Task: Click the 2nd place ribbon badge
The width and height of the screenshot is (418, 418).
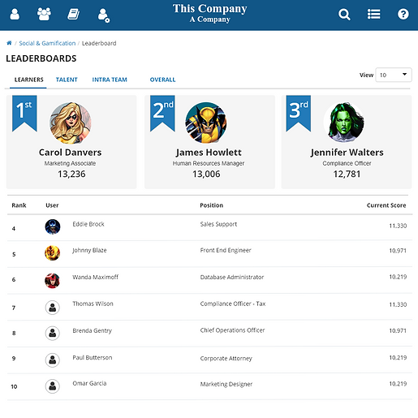Action: pyautogui.click(x=162, y=114)
